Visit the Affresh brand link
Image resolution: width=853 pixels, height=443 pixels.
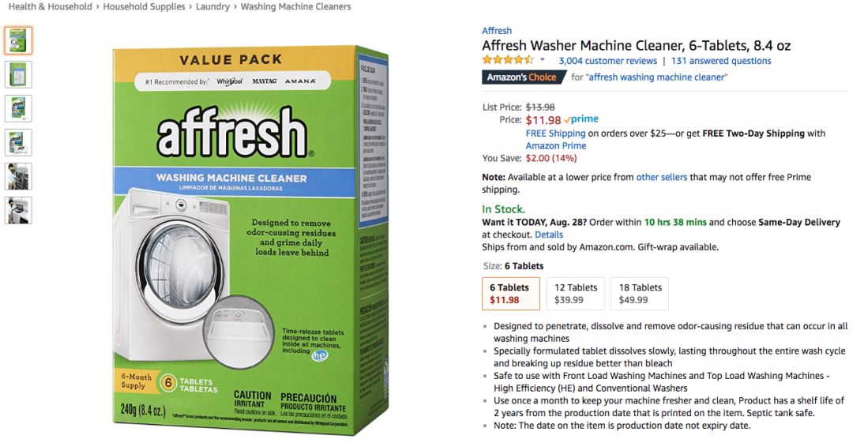click(x=497, y=31)
